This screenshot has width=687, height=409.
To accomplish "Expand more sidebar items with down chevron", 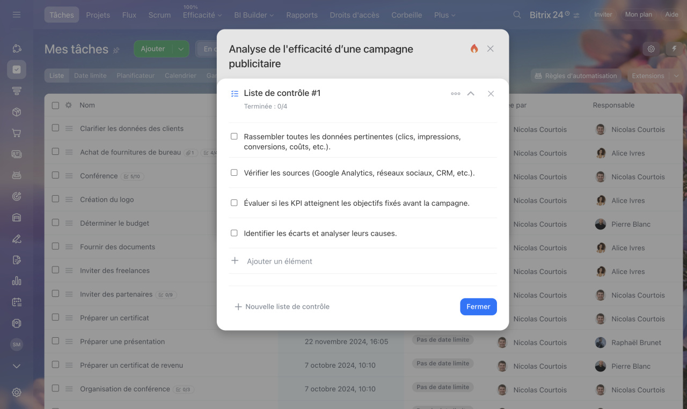I will pyautogui.click(x=17, y=366).
